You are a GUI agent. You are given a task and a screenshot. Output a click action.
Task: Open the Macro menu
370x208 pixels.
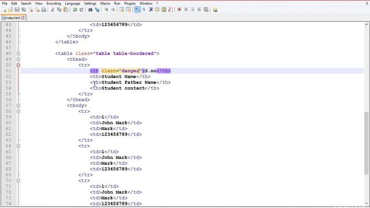pyautogui.click(x=105, y=3)
